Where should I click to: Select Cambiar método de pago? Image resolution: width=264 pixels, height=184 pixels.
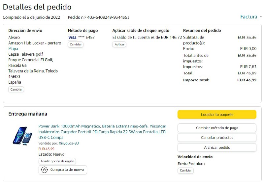[x=217, y=128]
